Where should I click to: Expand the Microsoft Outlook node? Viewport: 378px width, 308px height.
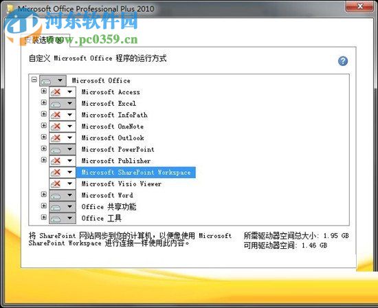pos(43,137)
